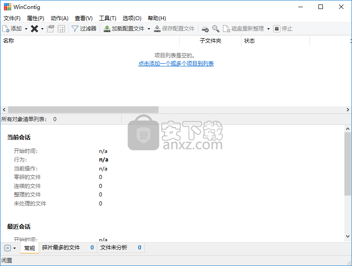This screenshot has height=266, width=352.
Task: Click the 闲置 status bar text
Action: (x=7, y=260)
